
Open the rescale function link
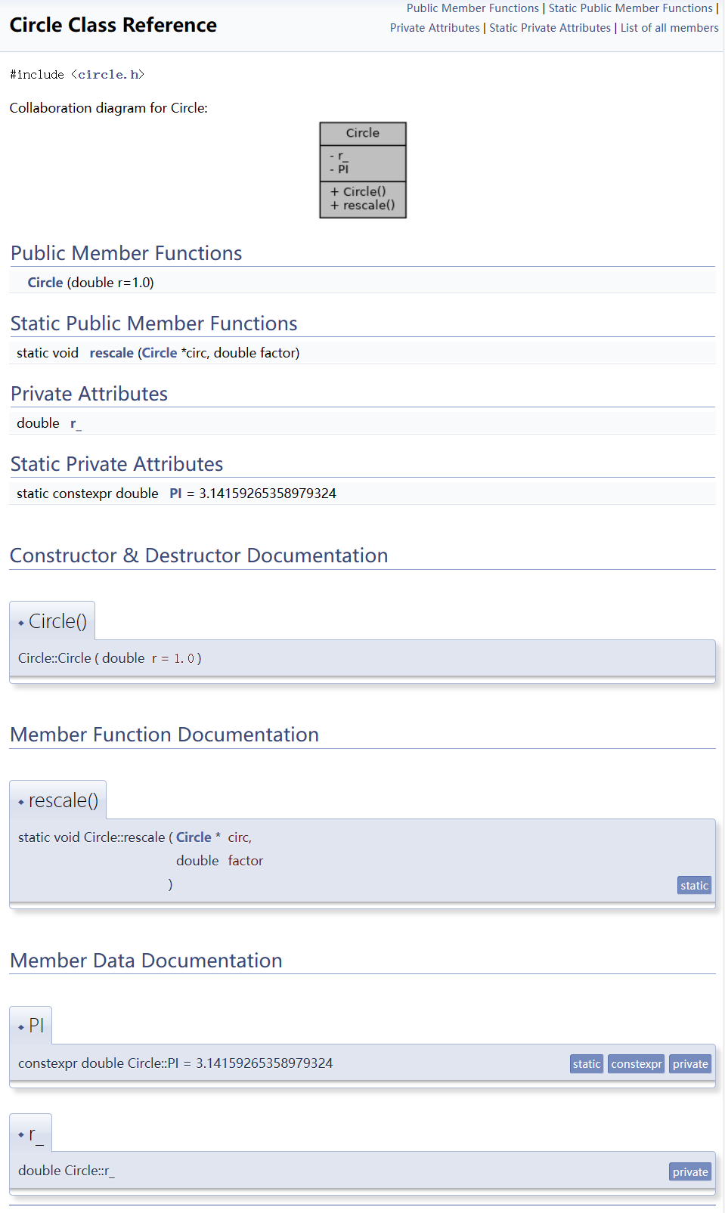tap(111, 353)
